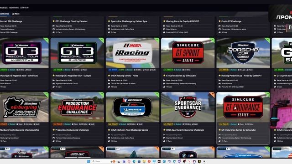Toggle favorite star for iRacing GT3 Regional Tour - Europe

pos(54,76)
